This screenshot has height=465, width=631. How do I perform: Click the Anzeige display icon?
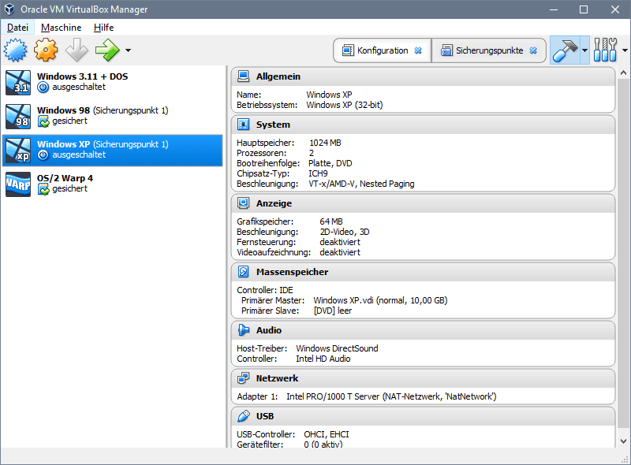(x=244, y=203)
